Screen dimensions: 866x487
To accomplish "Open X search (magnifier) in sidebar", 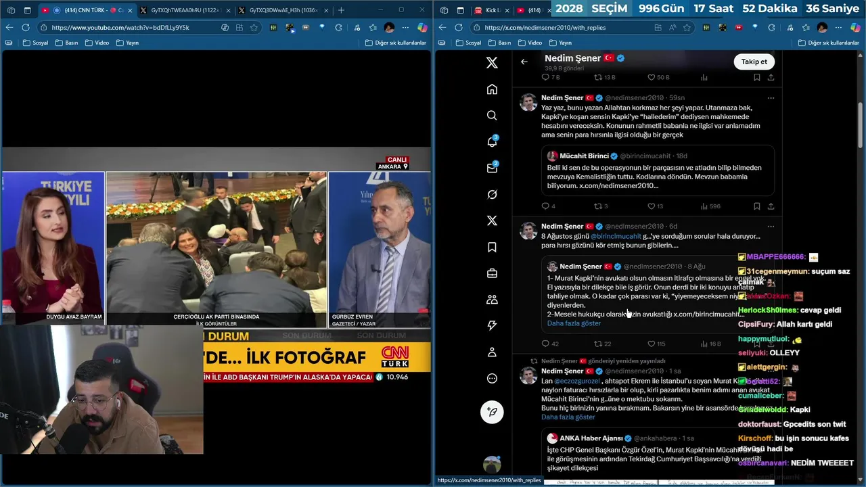I will click(x=492, y=116).
